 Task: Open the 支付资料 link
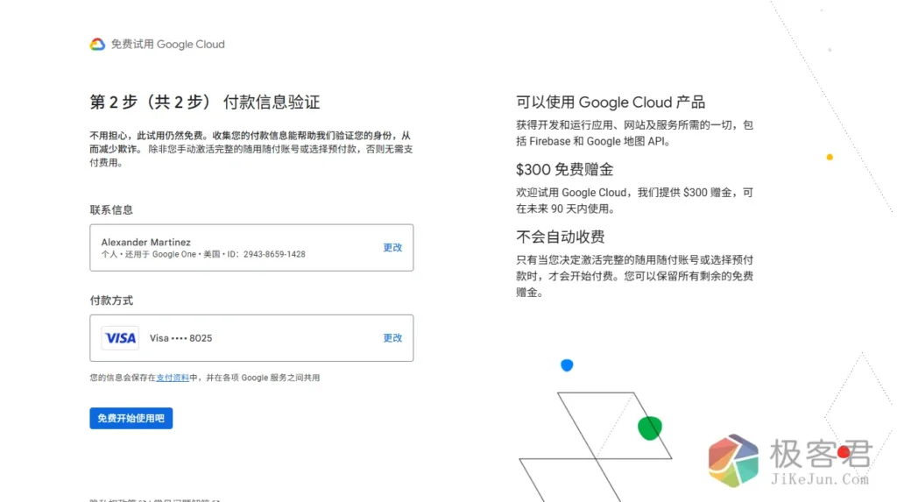(173, 378)
